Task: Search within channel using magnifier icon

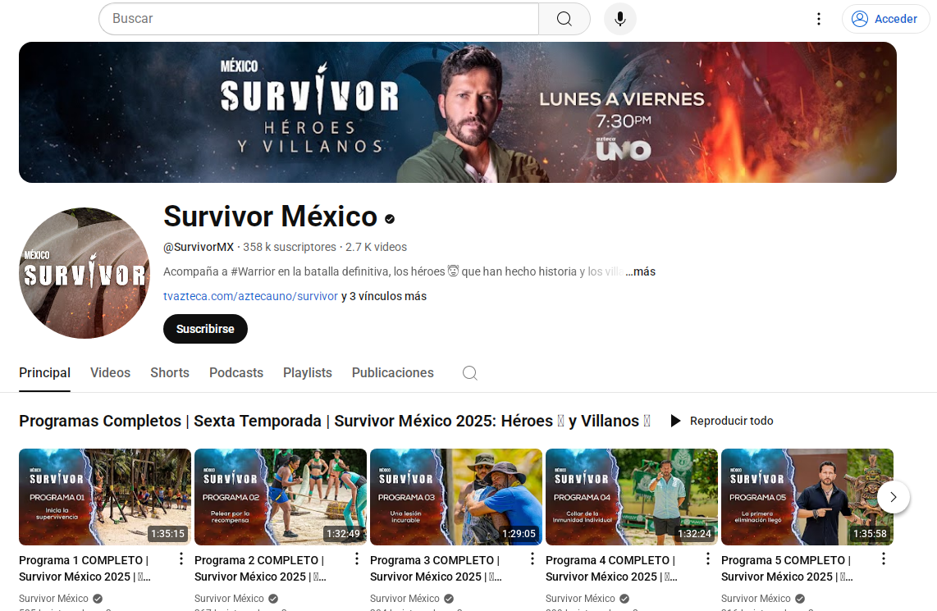Action: pyautogui.click(x=469, y=372)
